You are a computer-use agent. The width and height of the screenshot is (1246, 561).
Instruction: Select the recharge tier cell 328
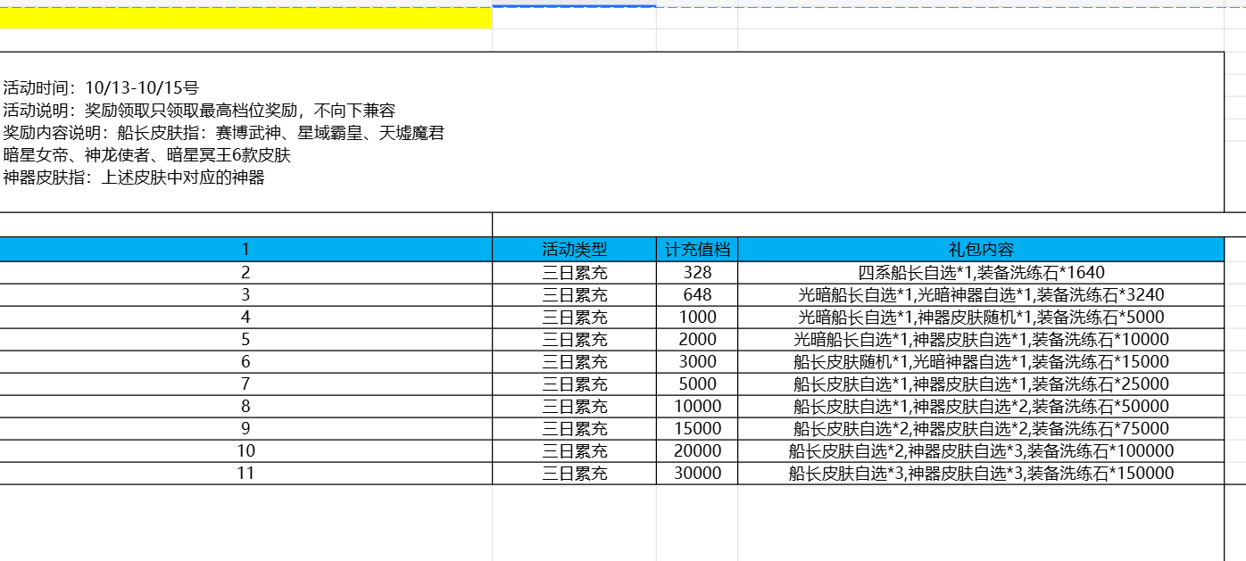(697, 273)
